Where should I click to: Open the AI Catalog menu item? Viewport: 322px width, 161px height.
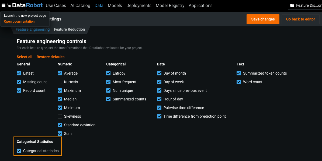click(80, 5)
